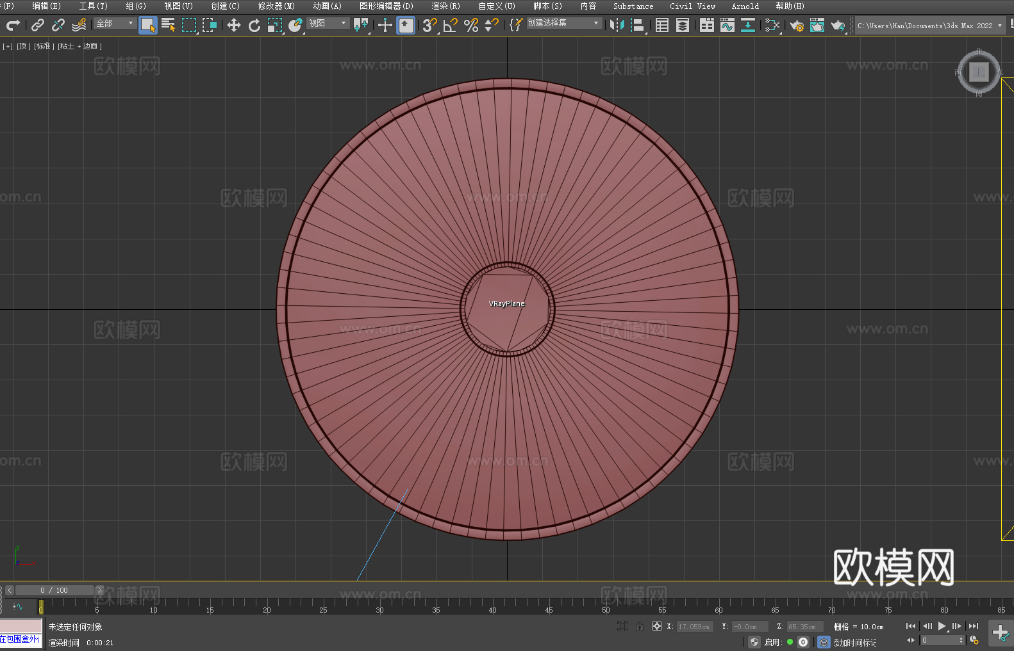Screen dimensions: 1014x651
Task: Toggle Absolute/Offset transform mode icon
Action: 657,626
